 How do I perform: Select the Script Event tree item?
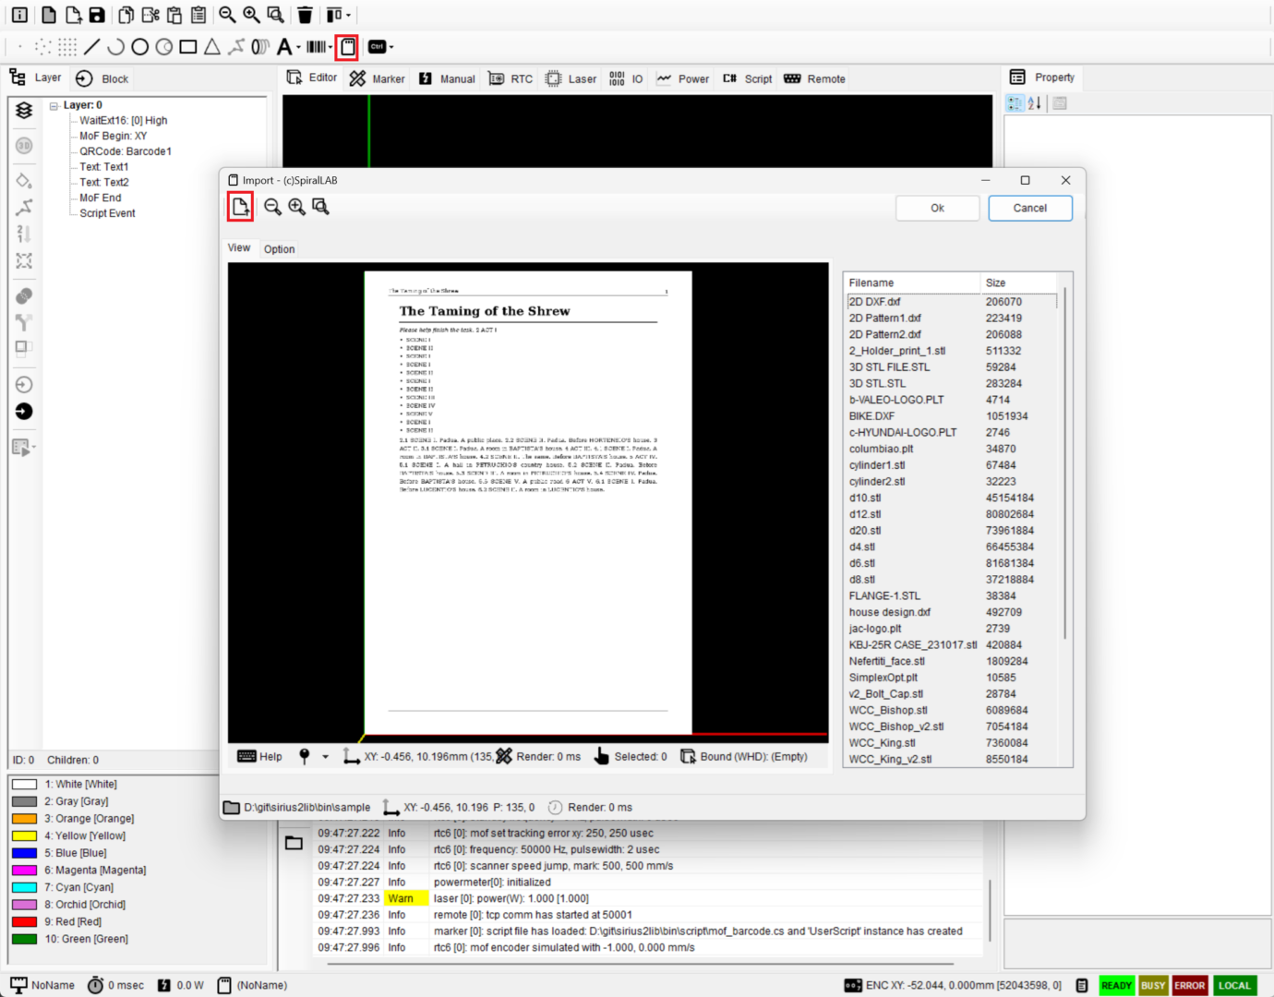tap(107, 213)
